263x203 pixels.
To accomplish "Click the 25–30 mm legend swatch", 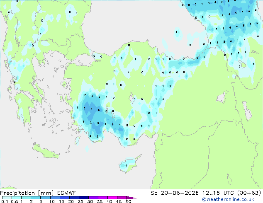I will click(84, 198).
